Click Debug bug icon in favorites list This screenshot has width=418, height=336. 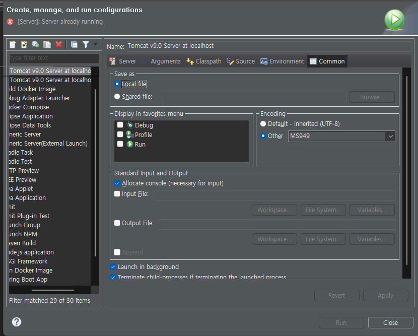[x=130, y=125]
